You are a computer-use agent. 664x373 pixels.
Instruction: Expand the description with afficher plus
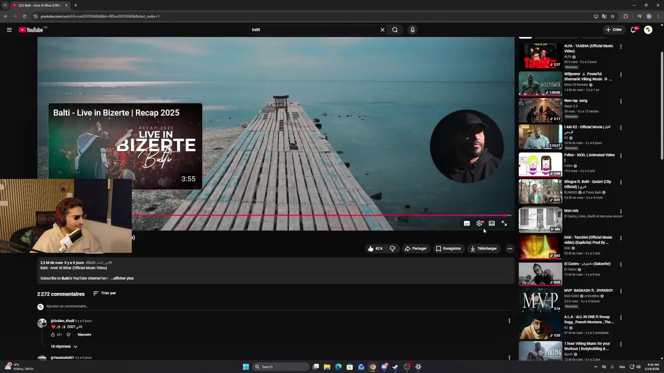click(x=122, y=278)
